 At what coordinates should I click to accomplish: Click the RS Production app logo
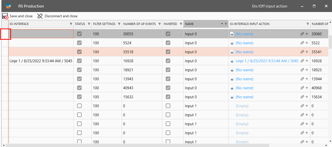(8, 6)
